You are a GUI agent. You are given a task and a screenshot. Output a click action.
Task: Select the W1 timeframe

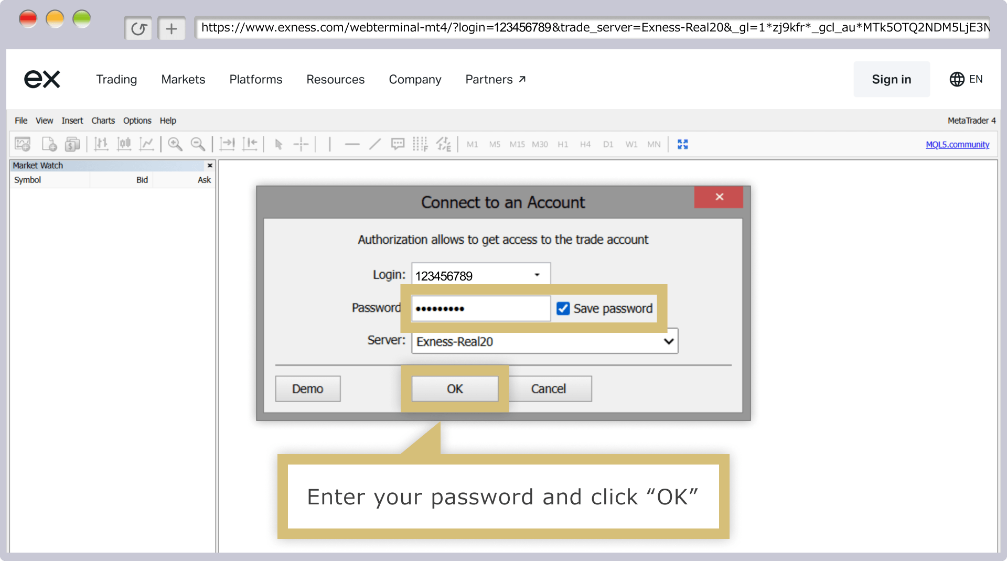point(631,144)
